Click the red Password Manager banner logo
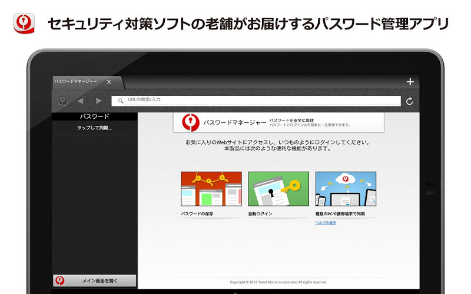 tap(191, 122)
